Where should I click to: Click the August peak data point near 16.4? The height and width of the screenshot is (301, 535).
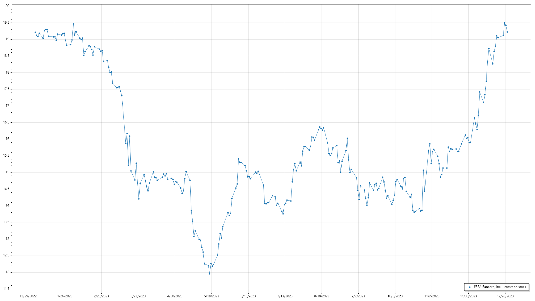click(x=320, y=127)
